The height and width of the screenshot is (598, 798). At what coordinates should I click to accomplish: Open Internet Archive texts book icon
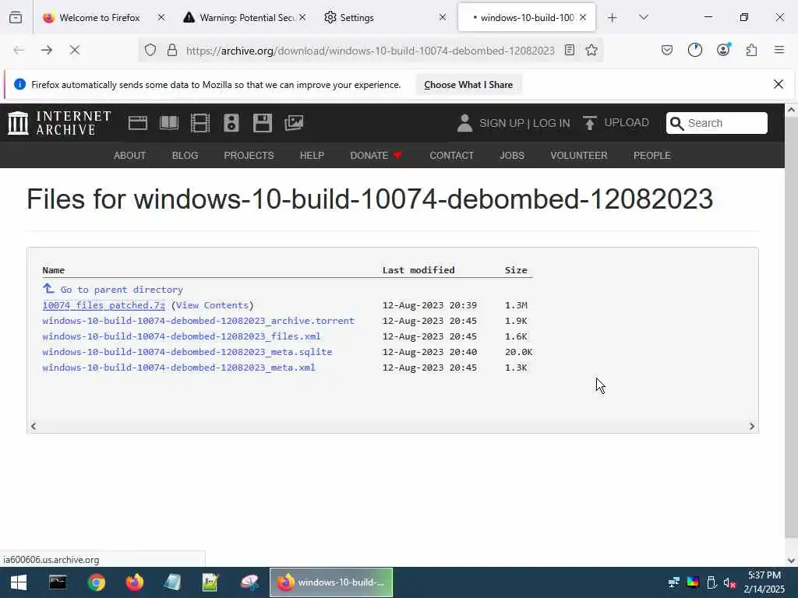click(x=169, y=123)
